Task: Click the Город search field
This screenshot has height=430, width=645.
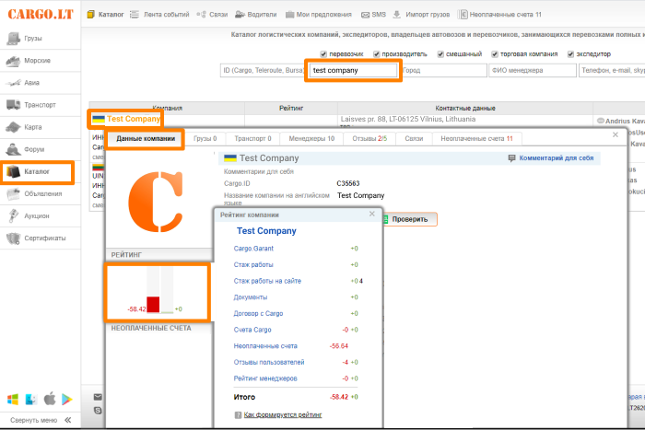Action: click(x=443, y=70)
